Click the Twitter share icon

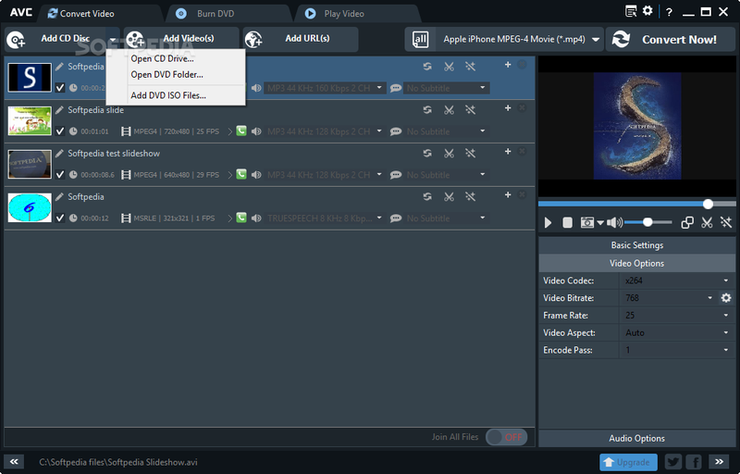pos(672,461)
